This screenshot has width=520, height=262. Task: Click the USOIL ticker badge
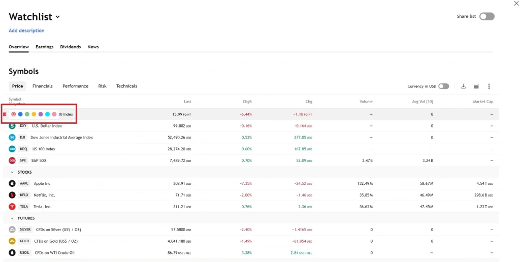[25, 253]
